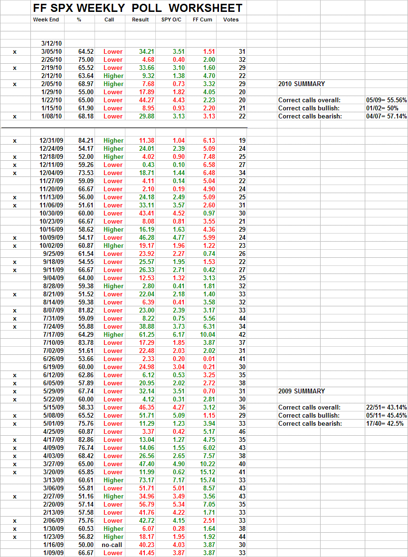Select the Call column header

click(x=109, y=20)
